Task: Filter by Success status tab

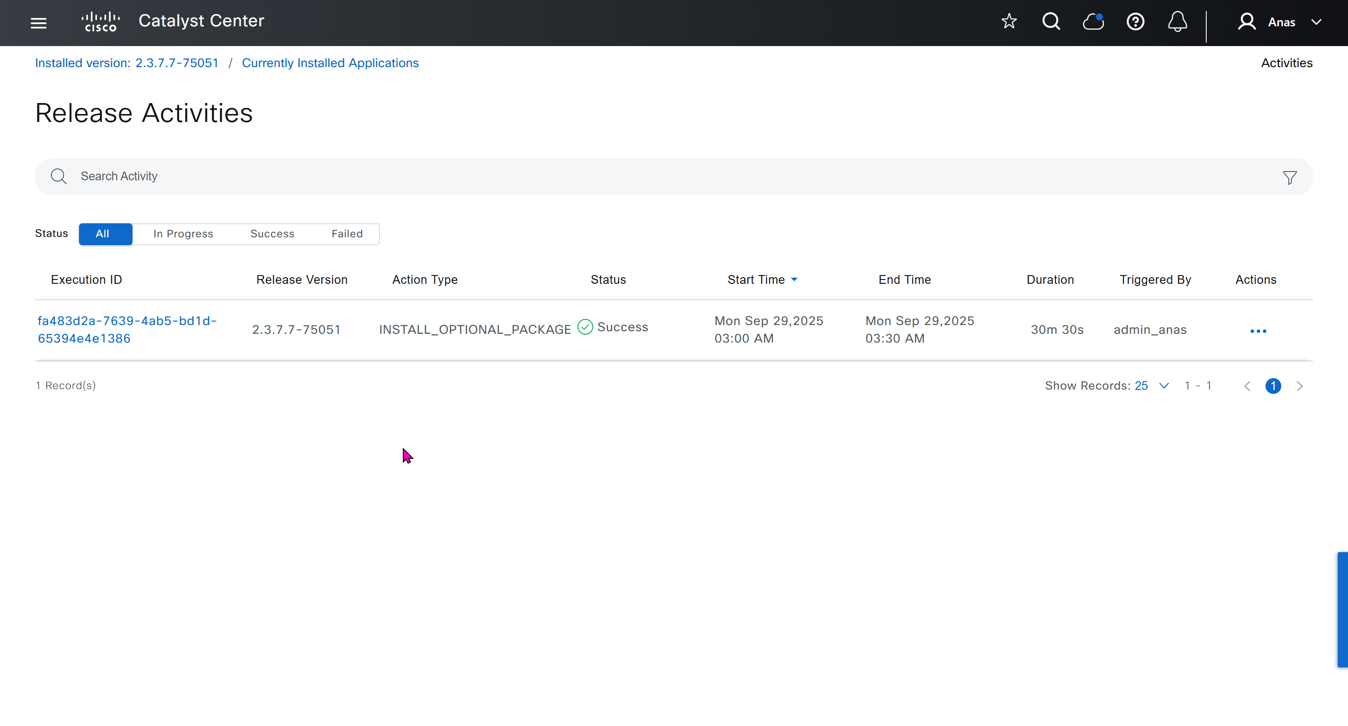Action: (x=272, y=234)
